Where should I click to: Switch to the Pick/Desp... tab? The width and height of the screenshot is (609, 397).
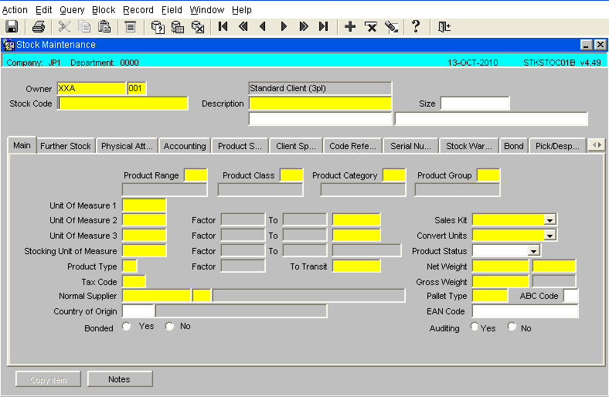point(557,146)
